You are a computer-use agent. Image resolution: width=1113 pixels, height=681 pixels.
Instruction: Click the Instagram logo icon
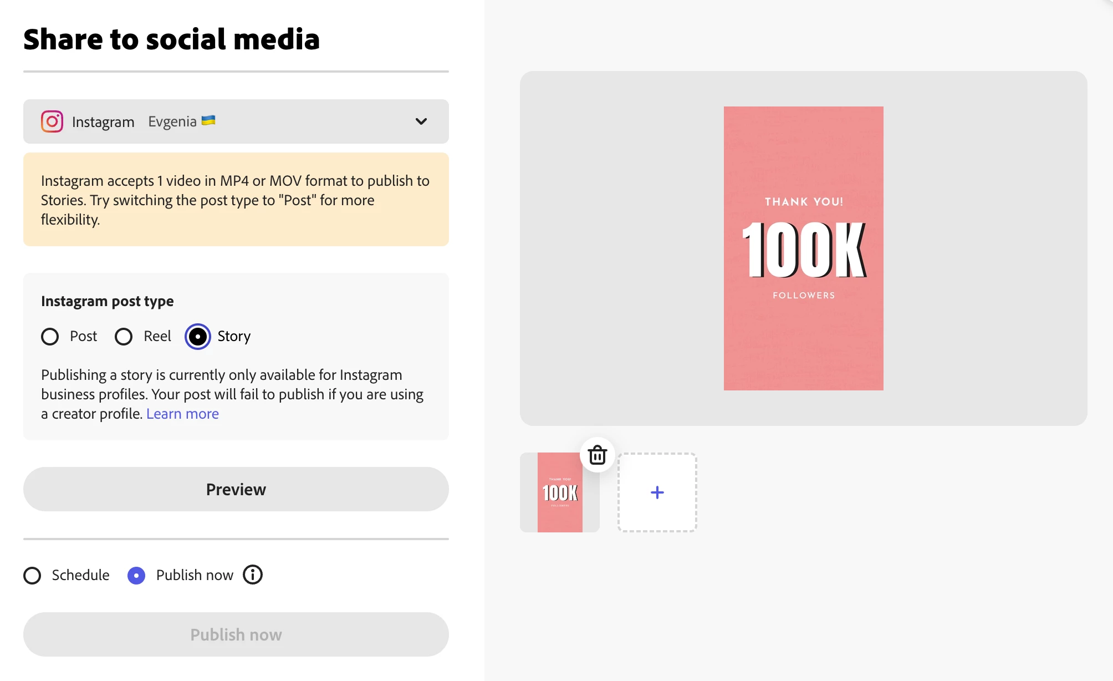pyautogui.click(x=52, y=121)
